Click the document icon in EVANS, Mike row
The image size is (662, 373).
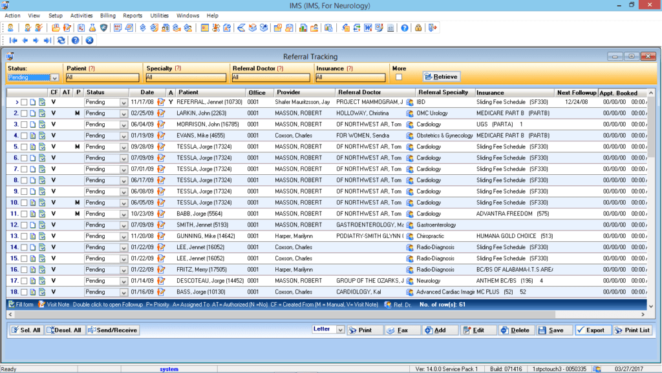coord(33,136)
